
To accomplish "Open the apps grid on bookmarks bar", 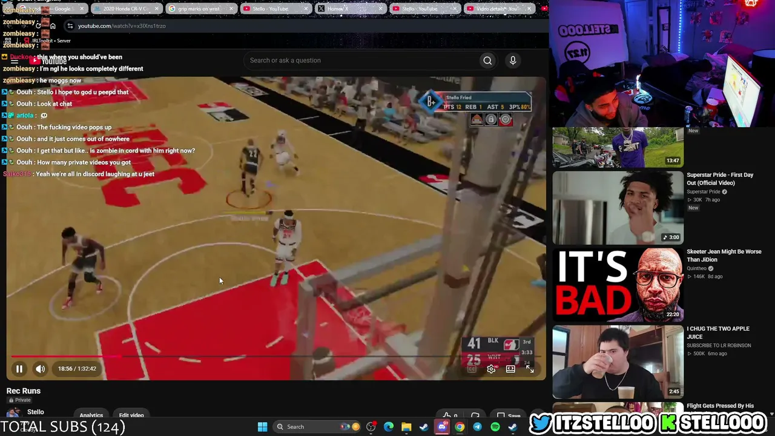I will pos(8,41).
